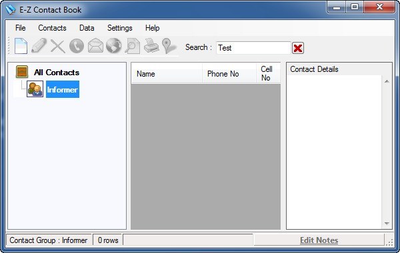Maximize the E-Z Contact Book window
This screenshot has height=253, width=400.
tap(355, 7)
